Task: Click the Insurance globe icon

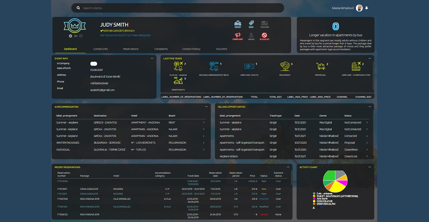Action: pyautogui.click(x=285, y=66)
